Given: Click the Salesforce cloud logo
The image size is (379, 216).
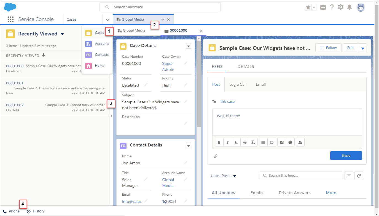Looking at the screenshot, I should [x=10, y=7].
